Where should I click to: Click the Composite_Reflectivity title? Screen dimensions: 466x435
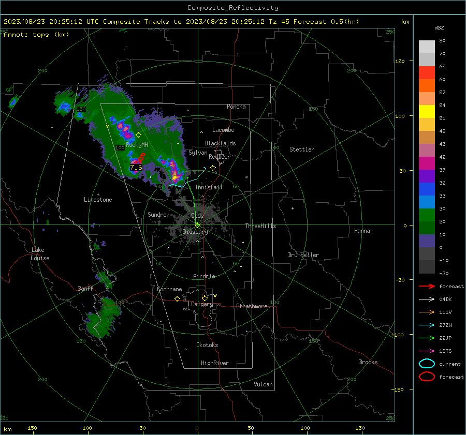click(x=232, y=8)
